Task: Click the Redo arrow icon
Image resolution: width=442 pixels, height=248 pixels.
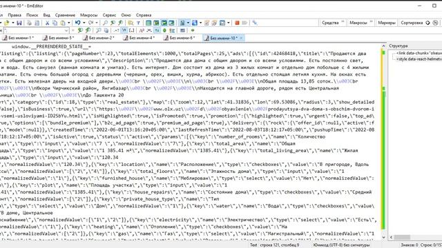Action: tap(90, 23)
